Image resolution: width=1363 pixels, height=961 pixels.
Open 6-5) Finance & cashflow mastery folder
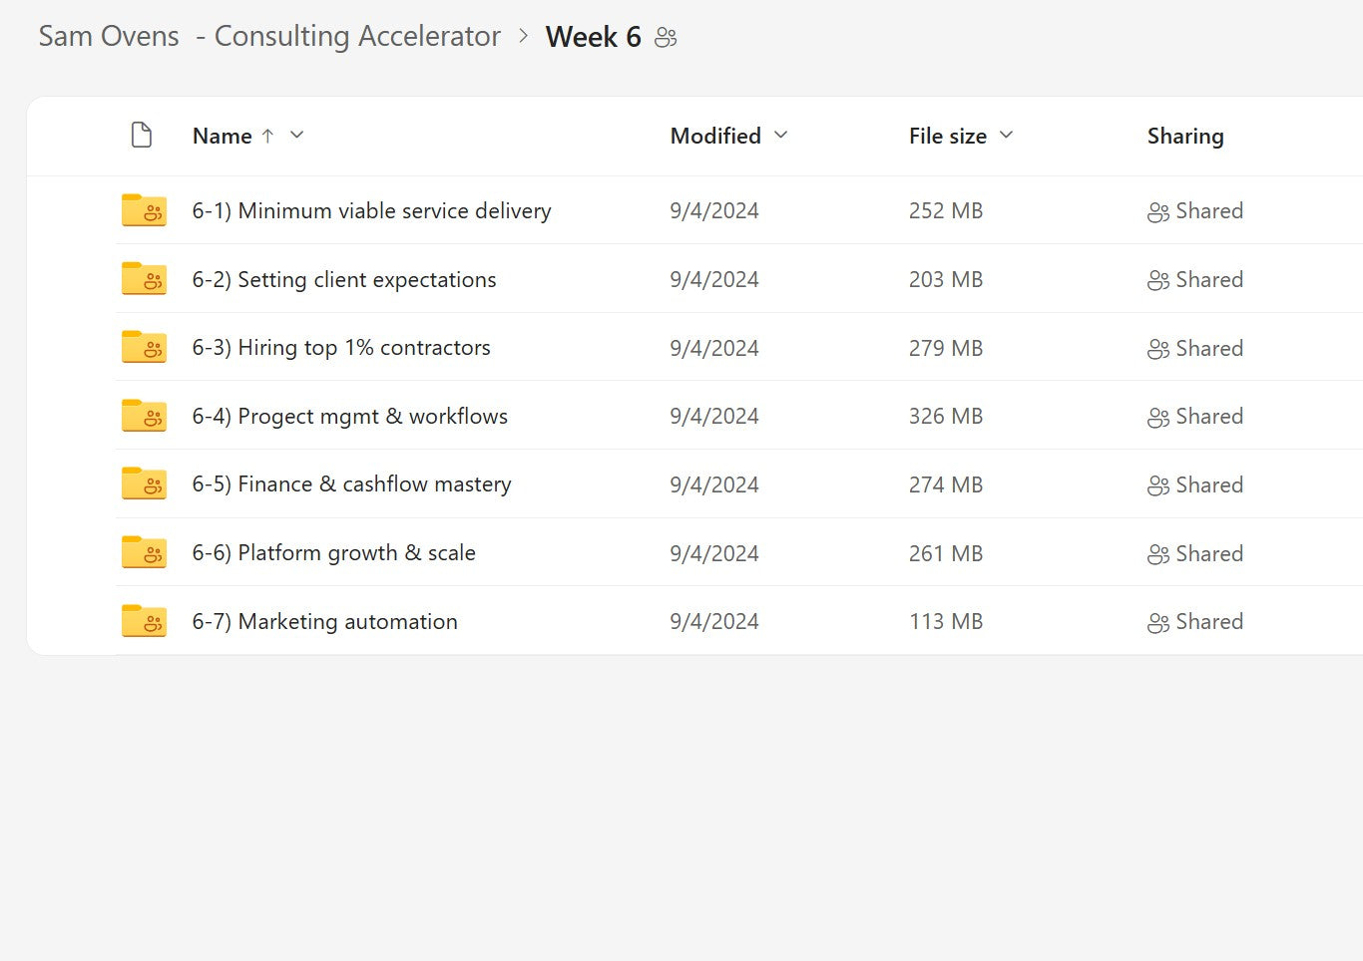(351, 483)
